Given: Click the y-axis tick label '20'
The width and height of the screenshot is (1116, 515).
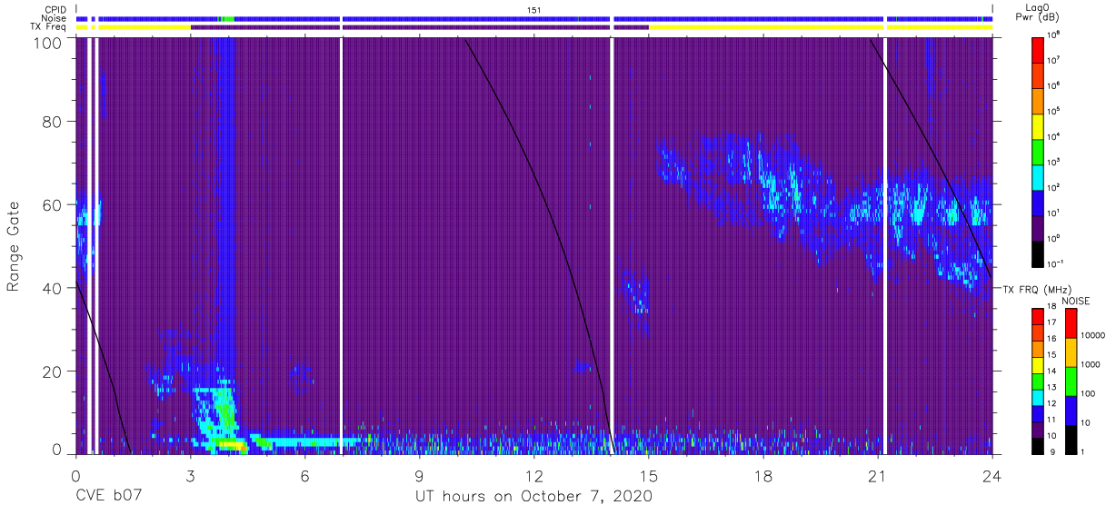Looking at the screenshot, I should pos(53,371).
